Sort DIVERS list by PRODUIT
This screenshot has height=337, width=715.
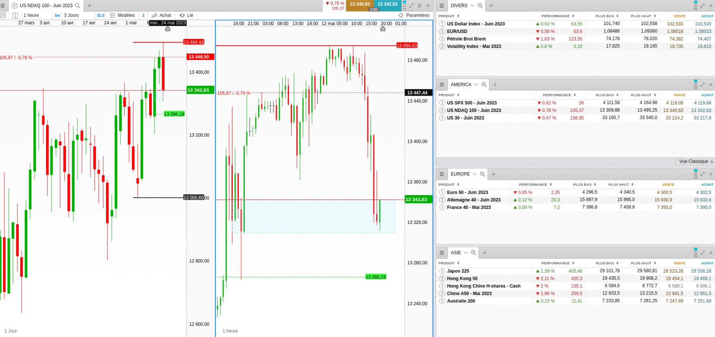(x=449, y=16)
